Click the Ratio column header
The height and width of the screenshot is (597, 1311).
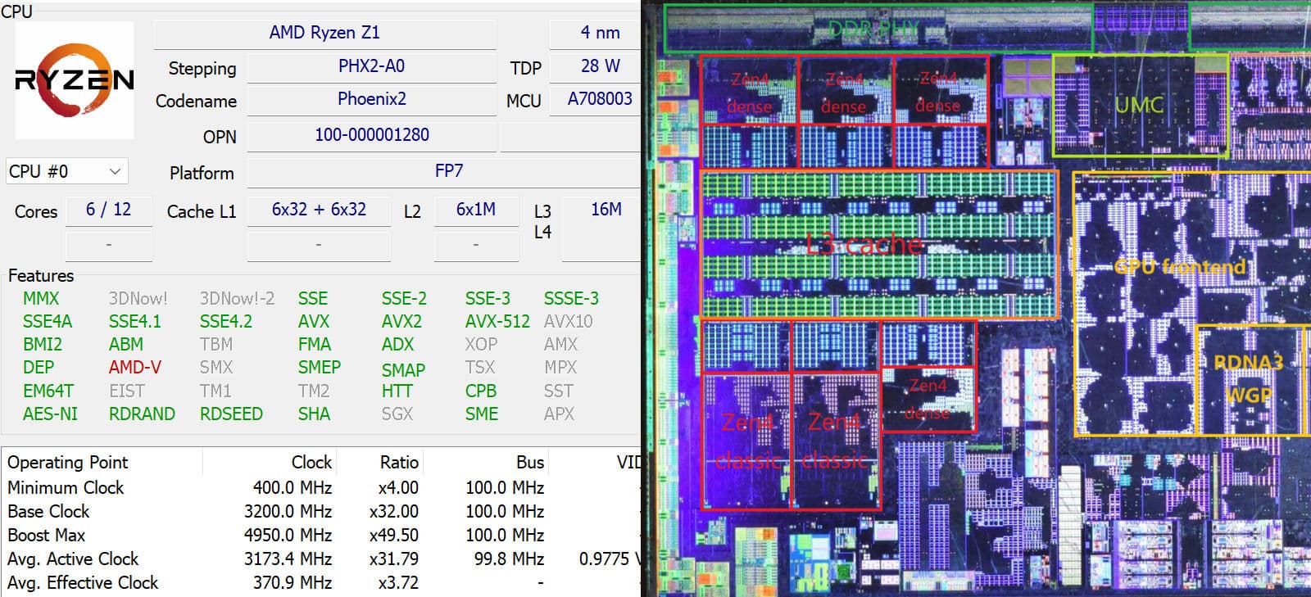[x=399, y=463]
